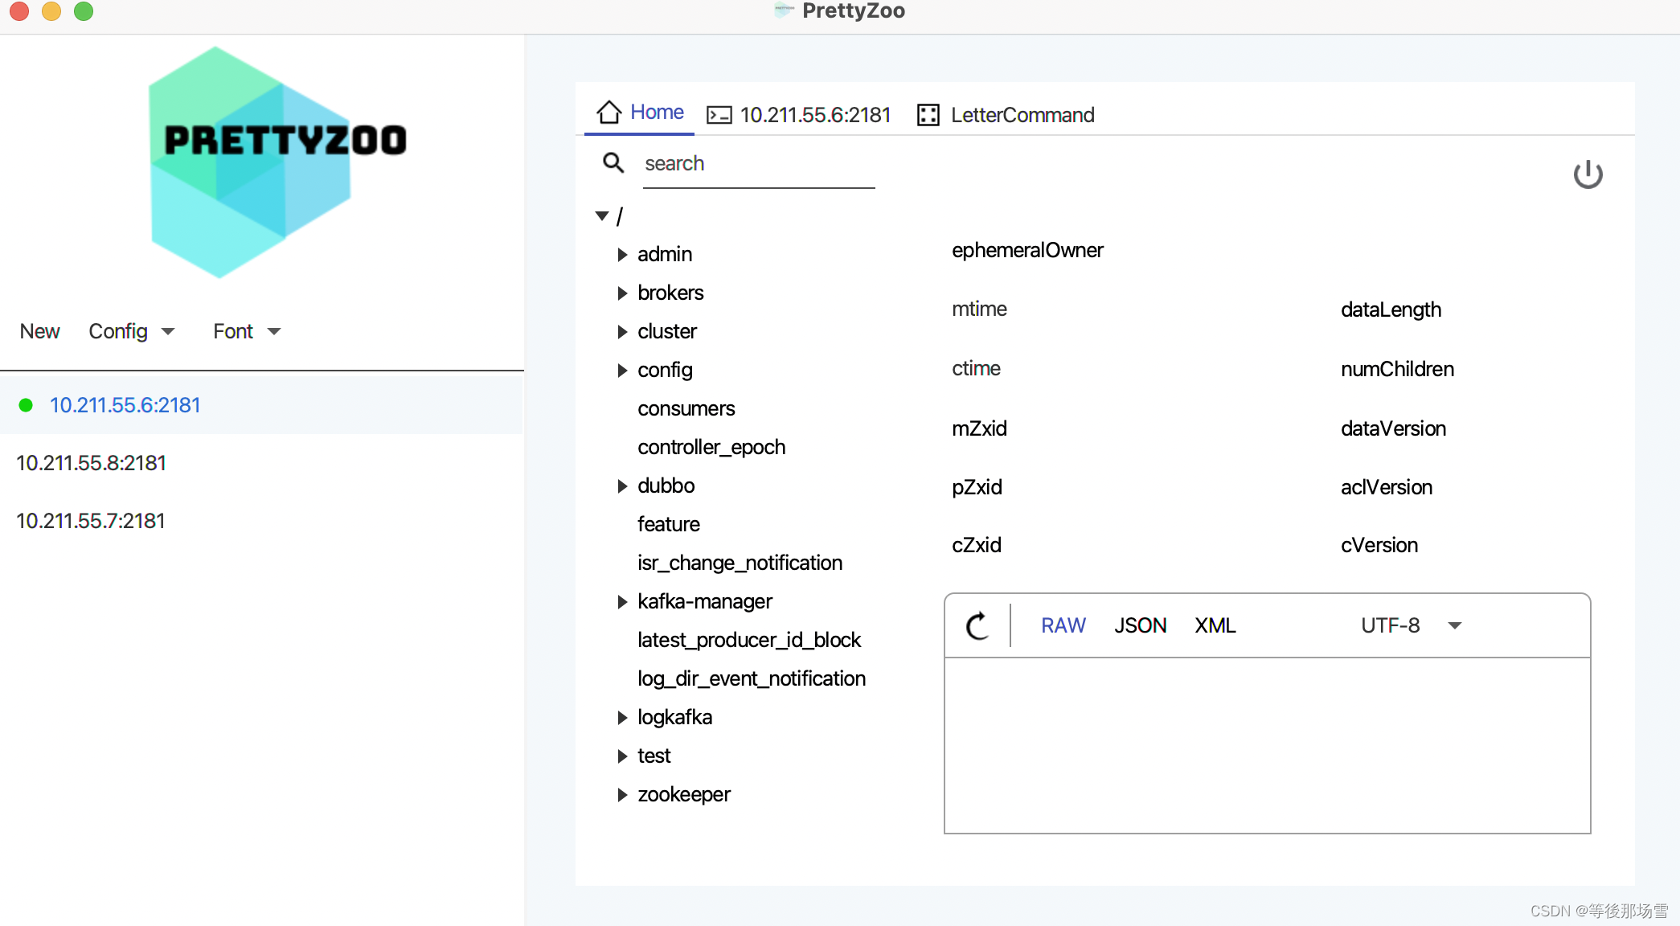This screenshot has width=1680, height=926.
Task: Click the mZxid label
Action: click(x=979, y=428)
